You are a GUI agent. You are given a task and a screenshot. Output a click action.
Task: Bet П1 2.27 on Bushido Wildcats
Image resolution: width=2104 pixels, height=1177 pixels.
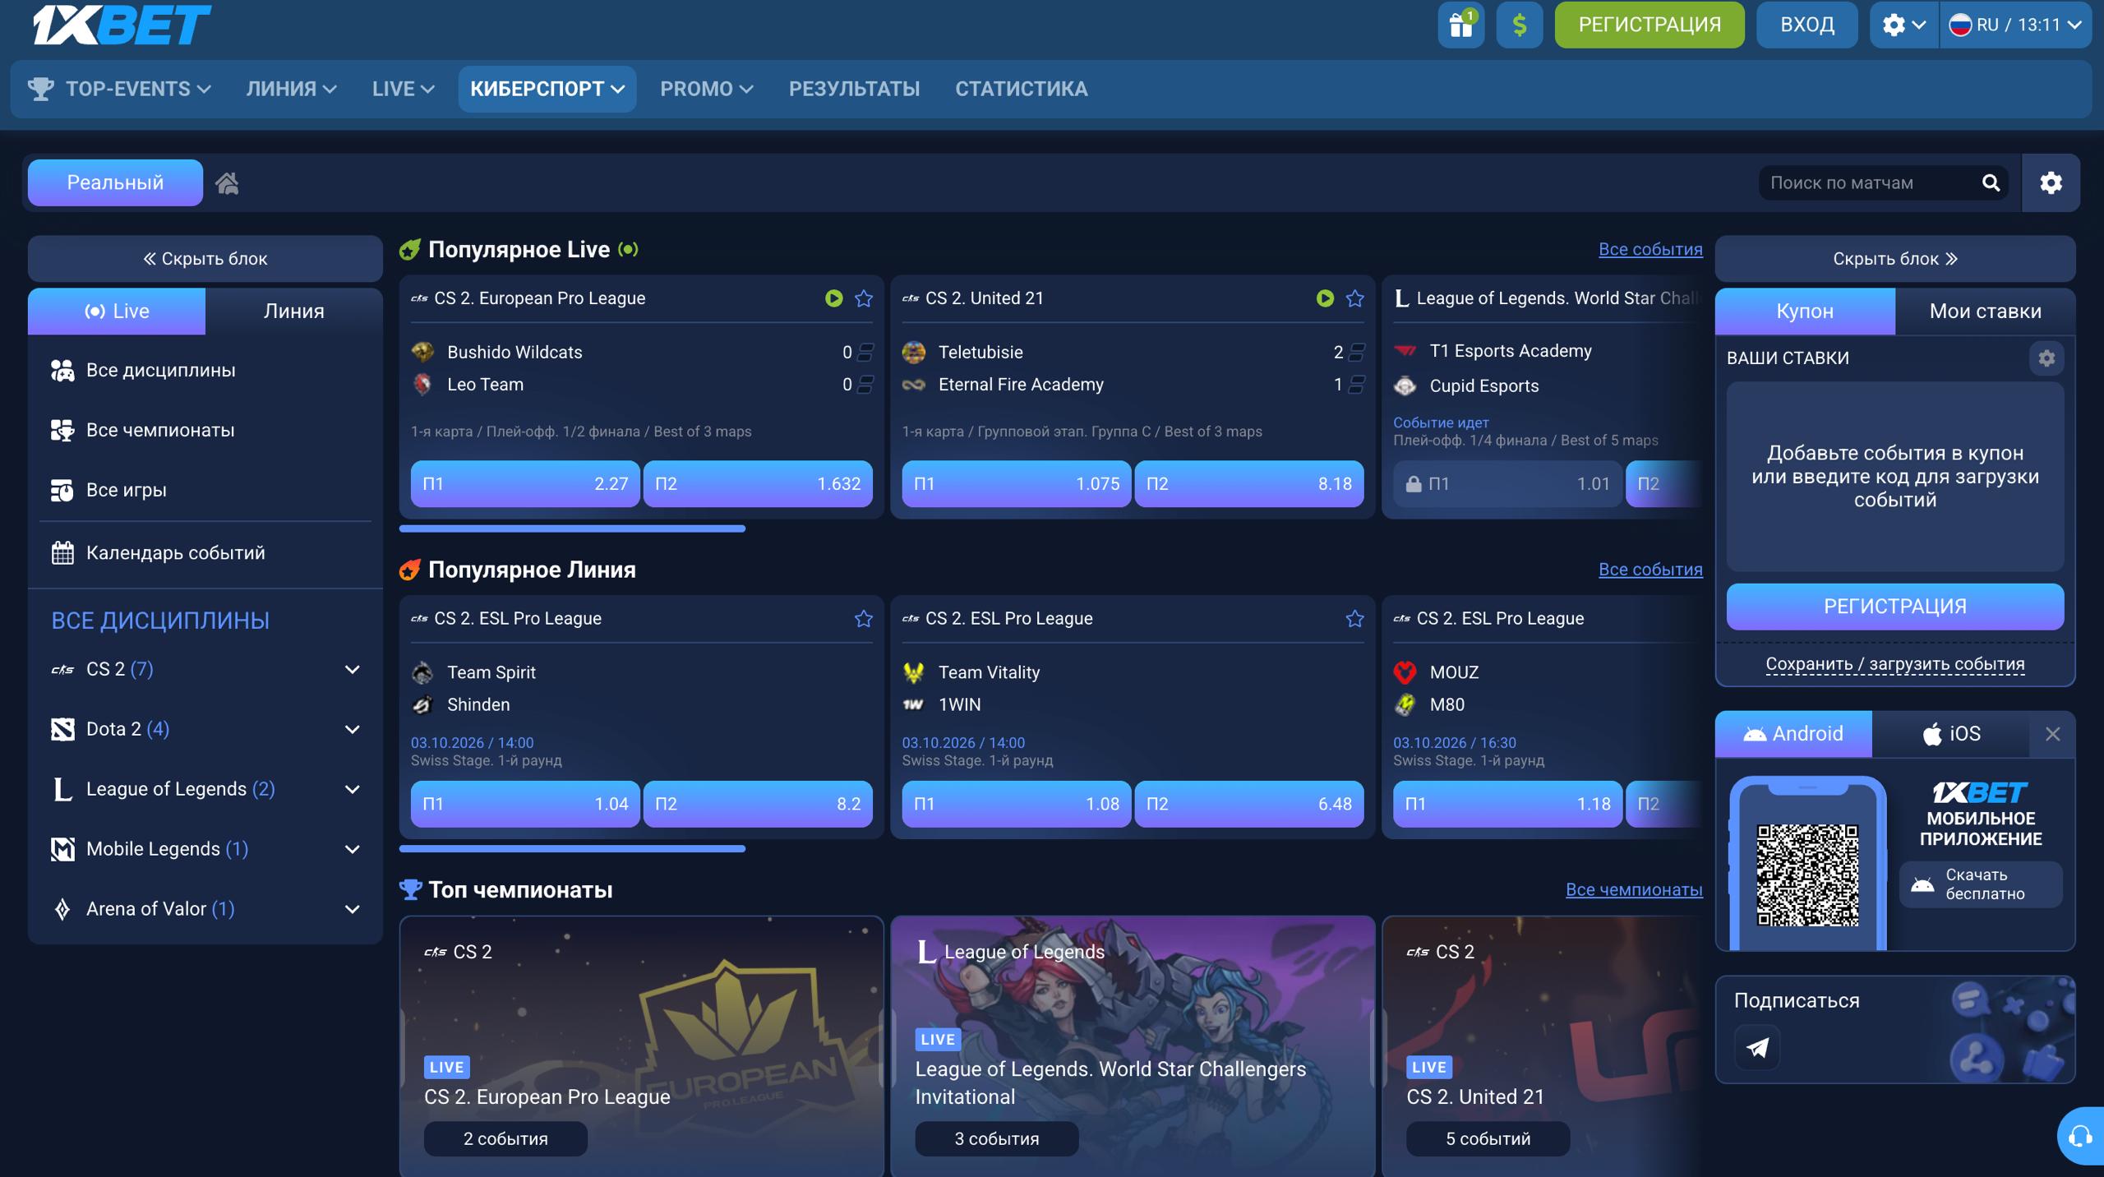click(525, 483)
